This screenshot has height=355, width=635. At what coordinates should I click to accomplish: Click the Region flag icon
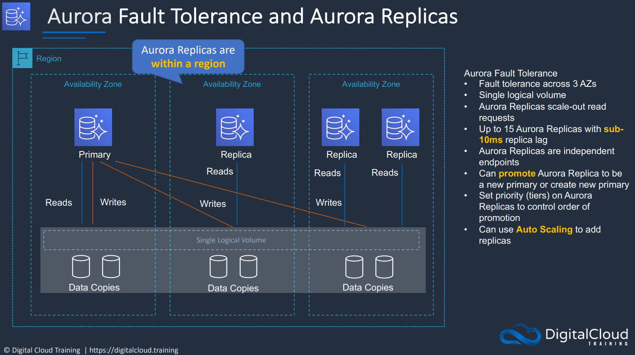tap(22, 58)
